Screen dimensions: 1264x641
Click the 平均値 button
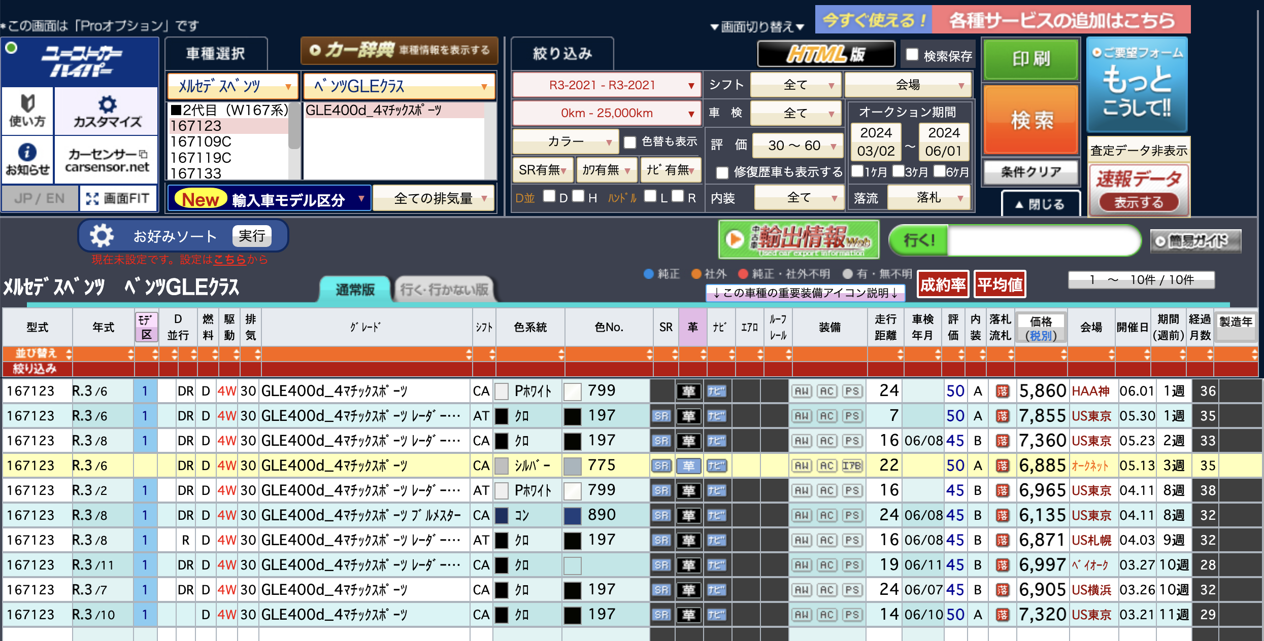[1000, 284]
